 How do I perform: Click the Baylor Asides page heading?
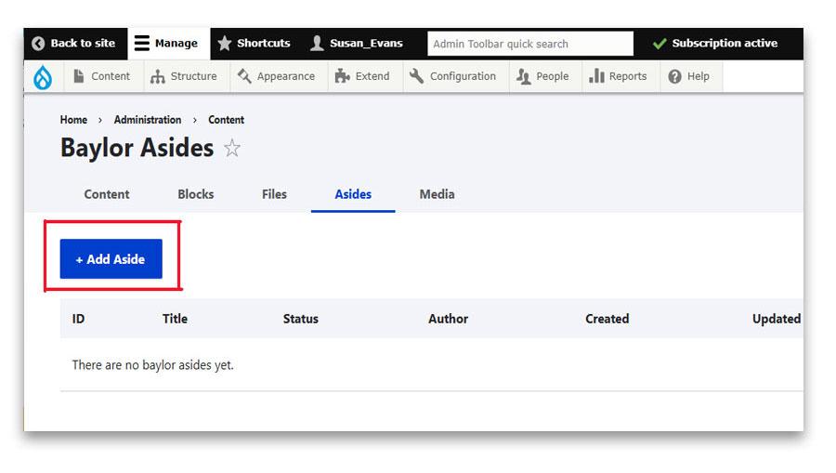(x=137, y=148)
